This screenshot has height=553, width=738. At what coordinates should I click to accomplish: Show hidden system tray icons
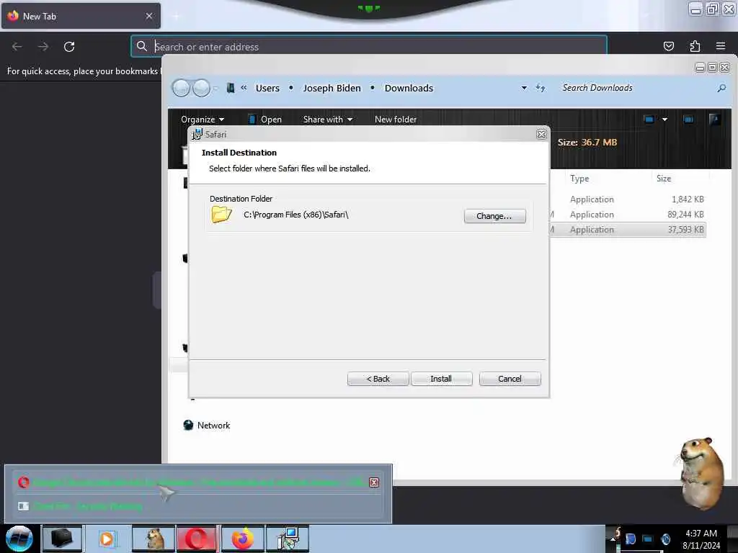point(613,539)
